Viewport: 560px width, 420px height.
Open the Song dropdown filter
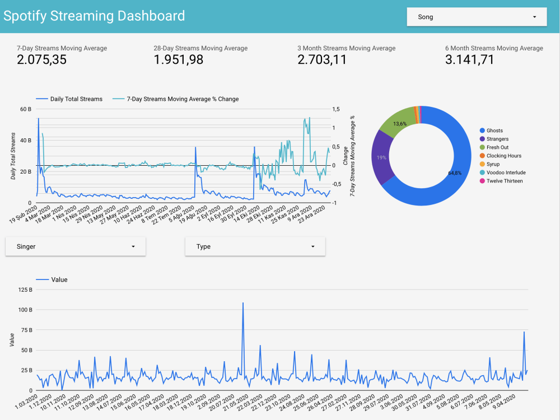(477, 17)
